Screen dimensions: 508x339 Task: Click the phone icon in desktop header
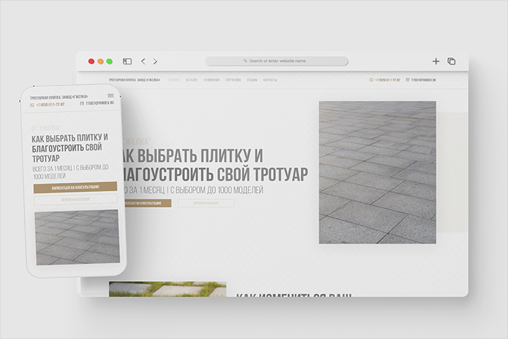[372, 80]
